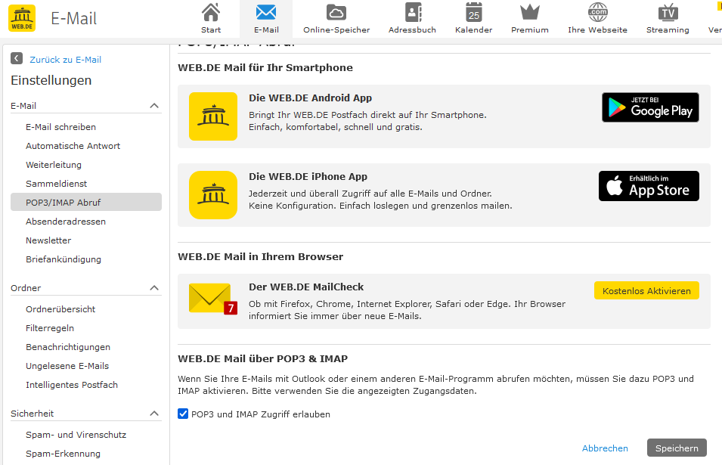Open the Streaming TV icon
The height and width of the screenshot is (465, 722).
[x=668, y=12]
